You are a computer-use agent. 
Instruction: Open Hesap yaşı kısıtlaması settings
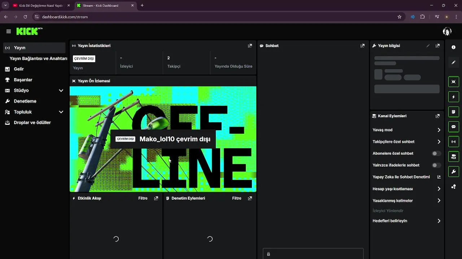pos(407,189)
